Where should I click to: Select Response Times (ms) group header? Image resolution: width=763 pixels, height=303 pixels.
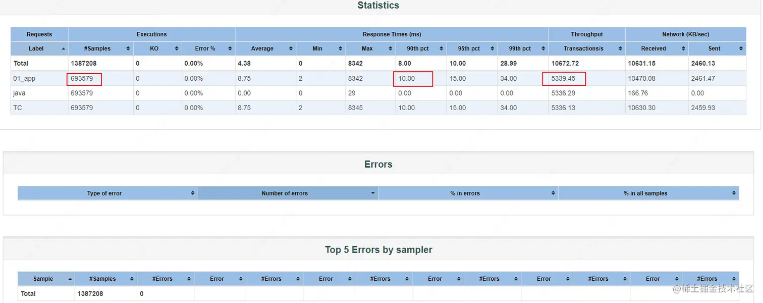tap(392, 34)
